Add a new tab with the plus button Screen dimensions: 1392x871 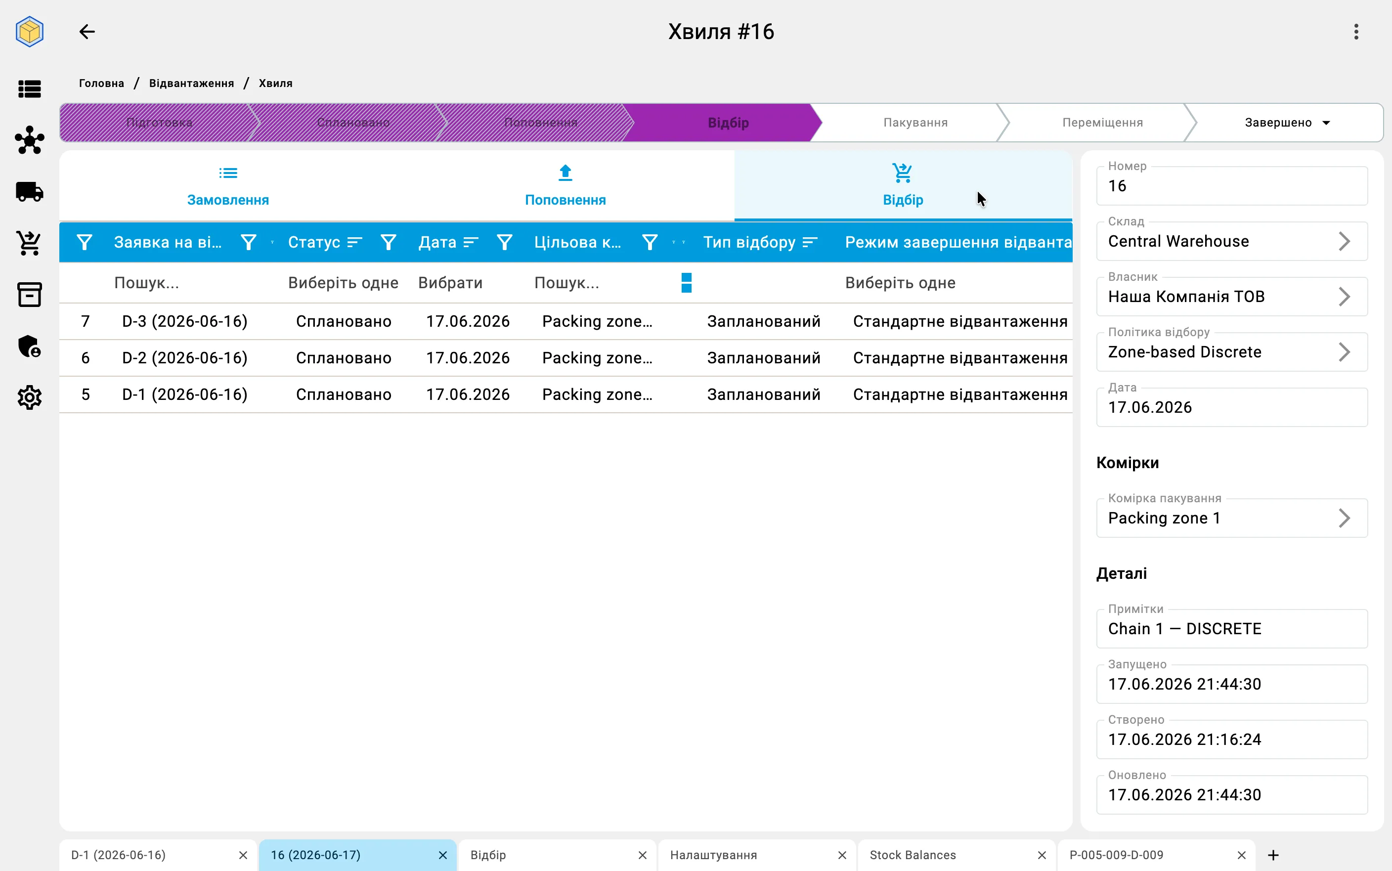point(1273,856)
